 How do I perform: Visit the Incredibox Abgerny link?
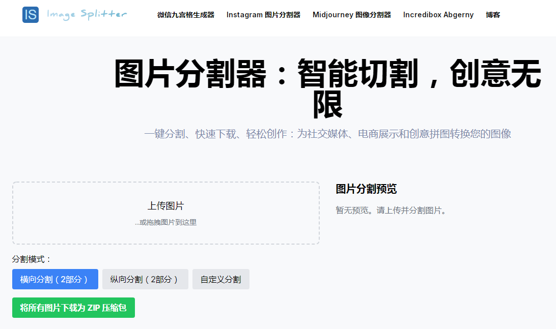tap(438, 15)
